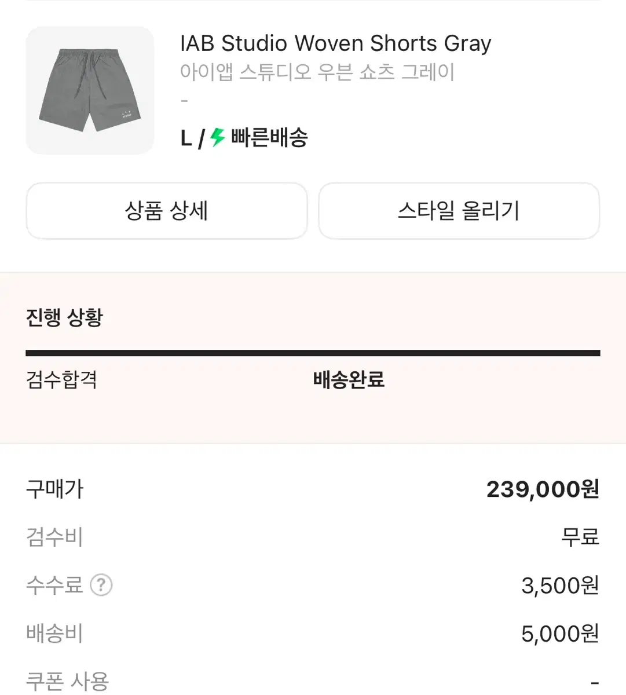
Task: Tap the IAB Studio Woven Shorts Gray title
Action: [x=335, y=43]
